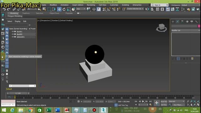Open the Animation menu
The image size is (201, 113).
click(x=64, y=5)
